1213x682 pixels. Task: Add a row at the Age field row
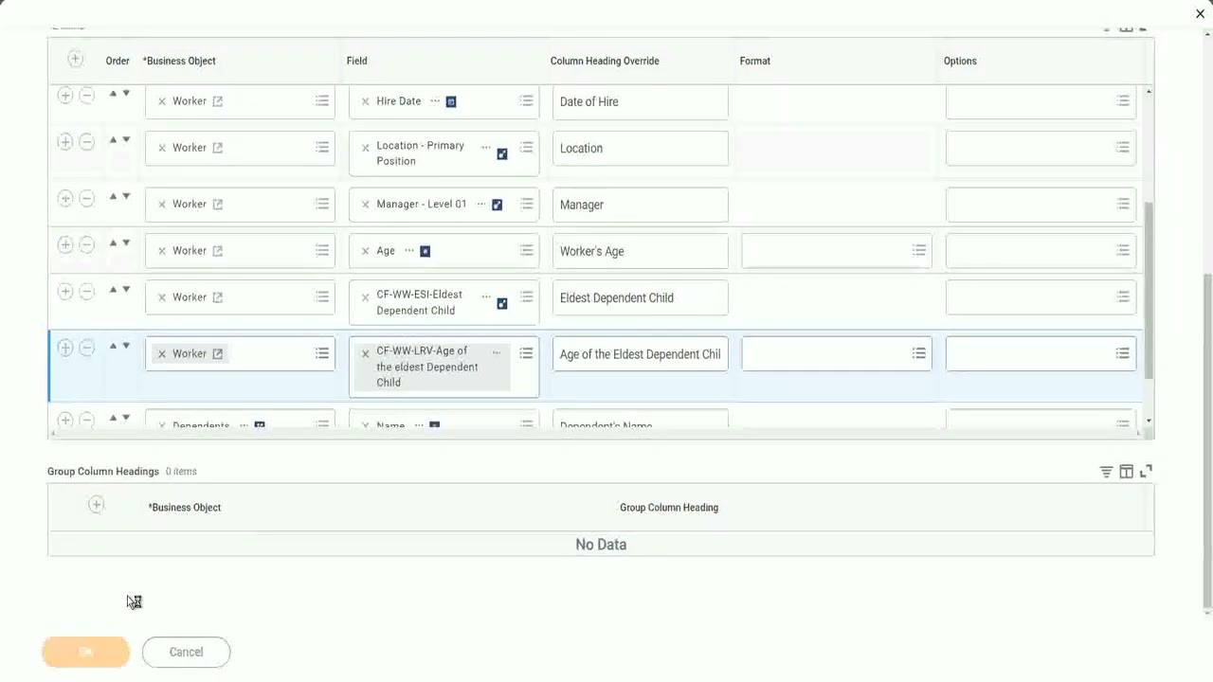[x=64, y=245]
